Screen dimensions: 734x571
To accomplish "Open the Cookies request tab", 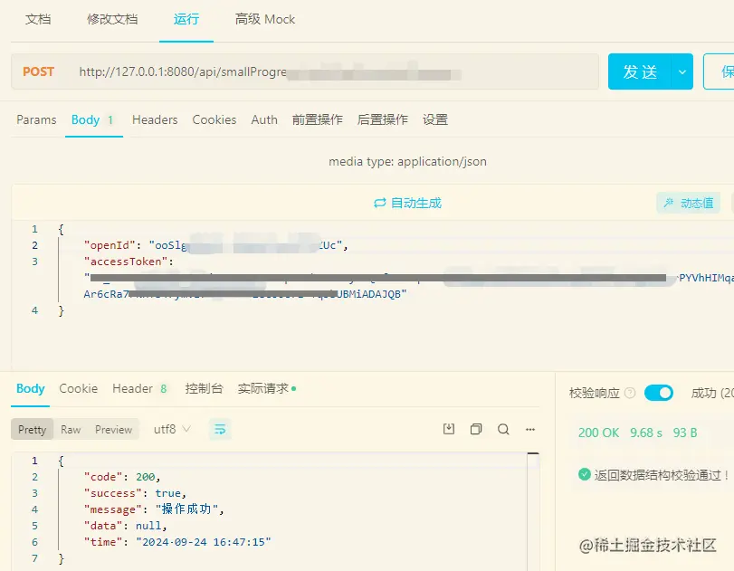I will point(214,119).
